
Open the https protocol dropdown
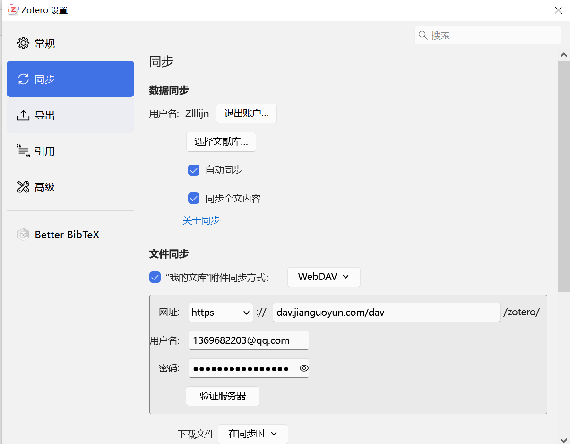point(221,313)
